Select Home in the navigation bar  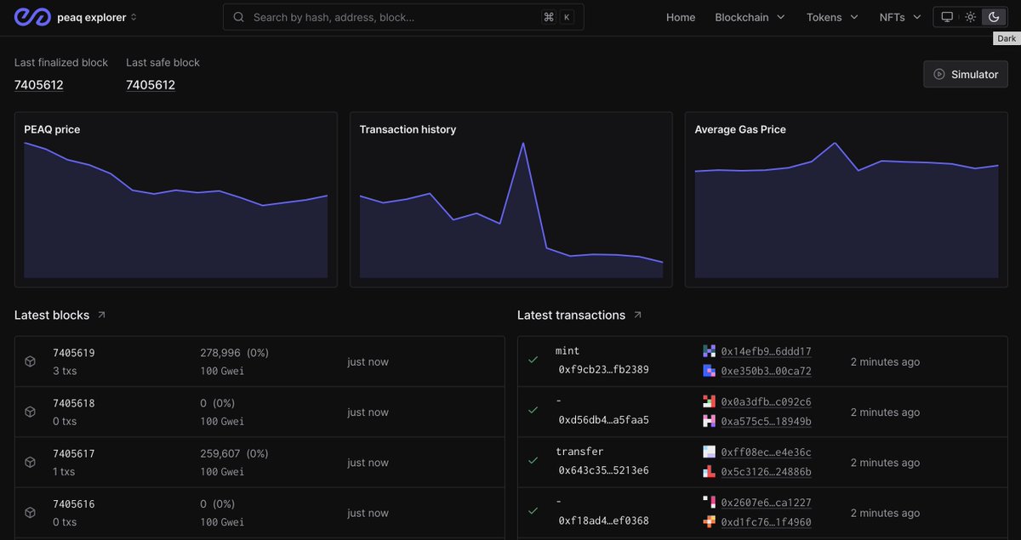click(681, 16)
